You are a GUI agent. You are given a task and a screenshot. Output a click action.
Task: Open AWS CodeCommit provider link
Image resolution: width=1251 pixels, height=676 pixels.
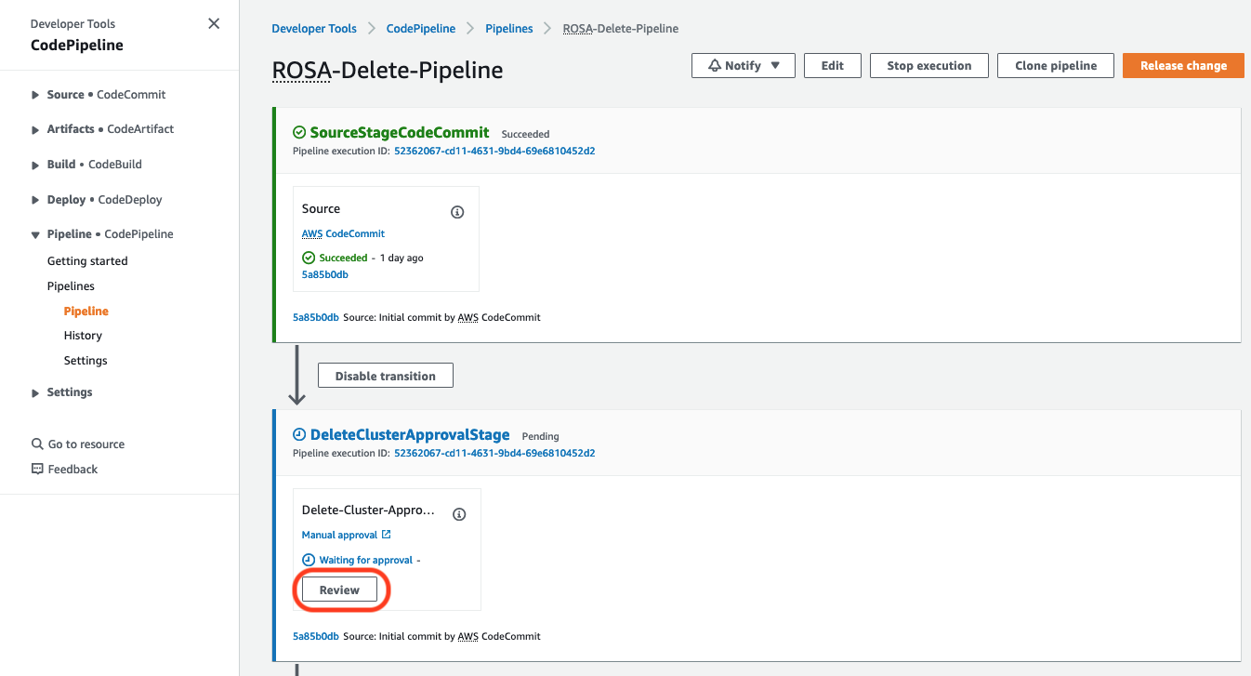(x=343, y=233)
